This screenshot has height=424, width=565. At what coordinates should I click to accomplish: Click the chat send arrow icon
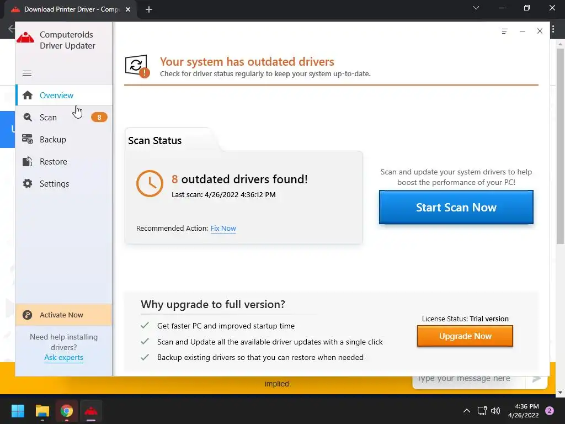click(x=536, y=379)
